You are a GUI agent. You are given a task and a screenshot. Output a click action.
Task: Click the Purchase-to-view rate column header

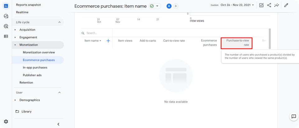(237, 43)
